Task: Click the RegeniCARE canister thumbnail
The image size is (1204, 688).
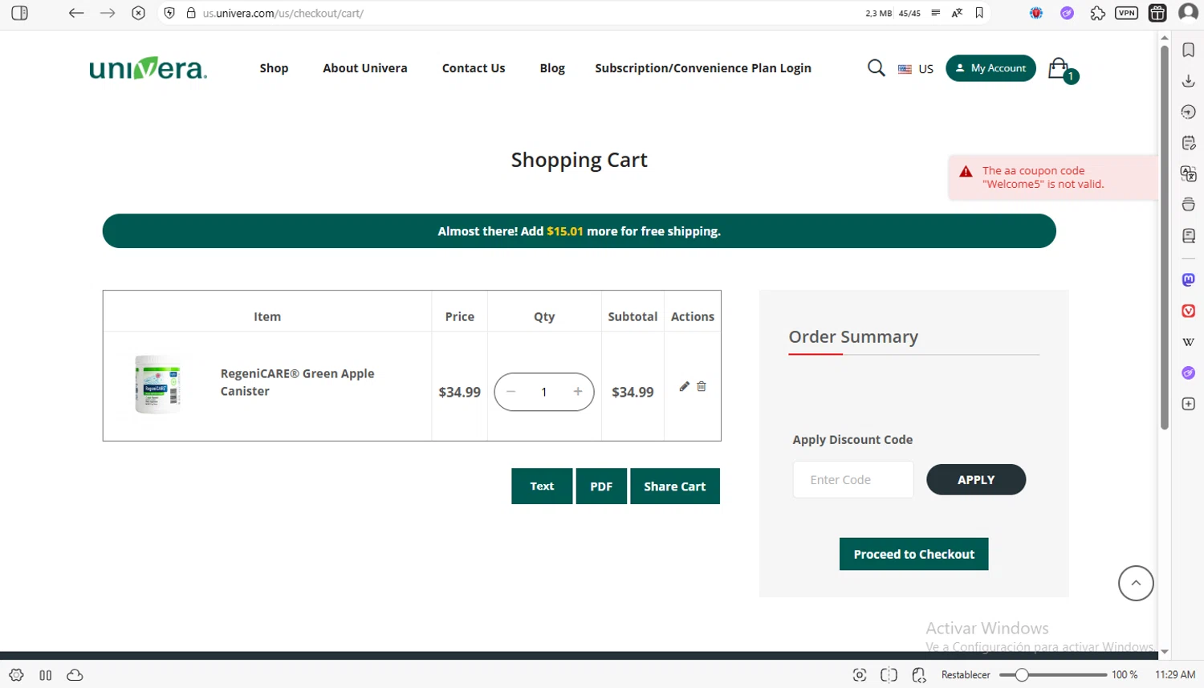Action: coord(157,385)
